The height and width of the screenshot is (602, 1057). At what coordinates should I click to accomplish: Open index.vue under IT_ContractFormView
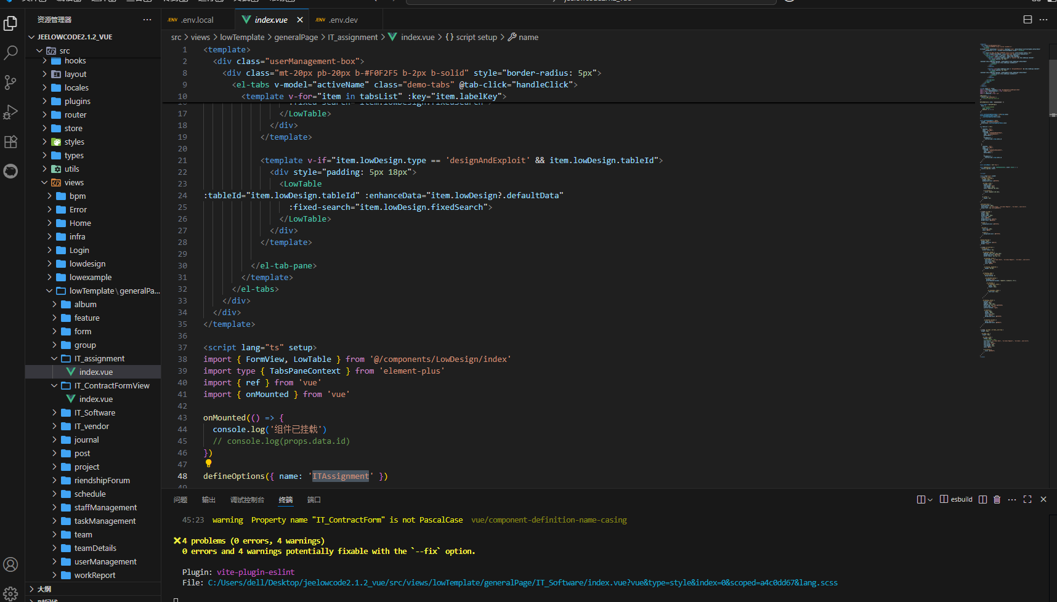click(93, 399)
